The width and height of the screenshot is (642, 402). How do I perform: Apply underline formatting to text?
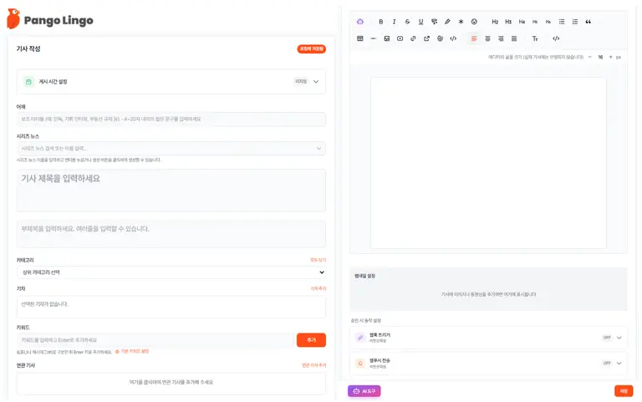coord(421,22)
